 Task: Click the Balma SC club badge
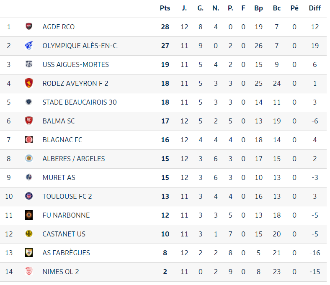(x=29, y=121)
